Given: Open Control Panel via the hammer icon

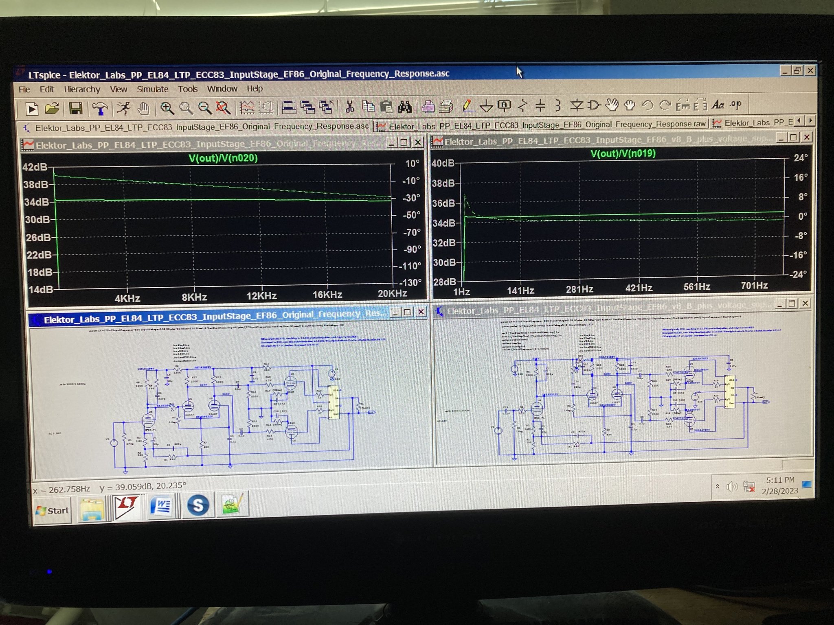Looking at the screenshot, I should [x=100, y=109].
